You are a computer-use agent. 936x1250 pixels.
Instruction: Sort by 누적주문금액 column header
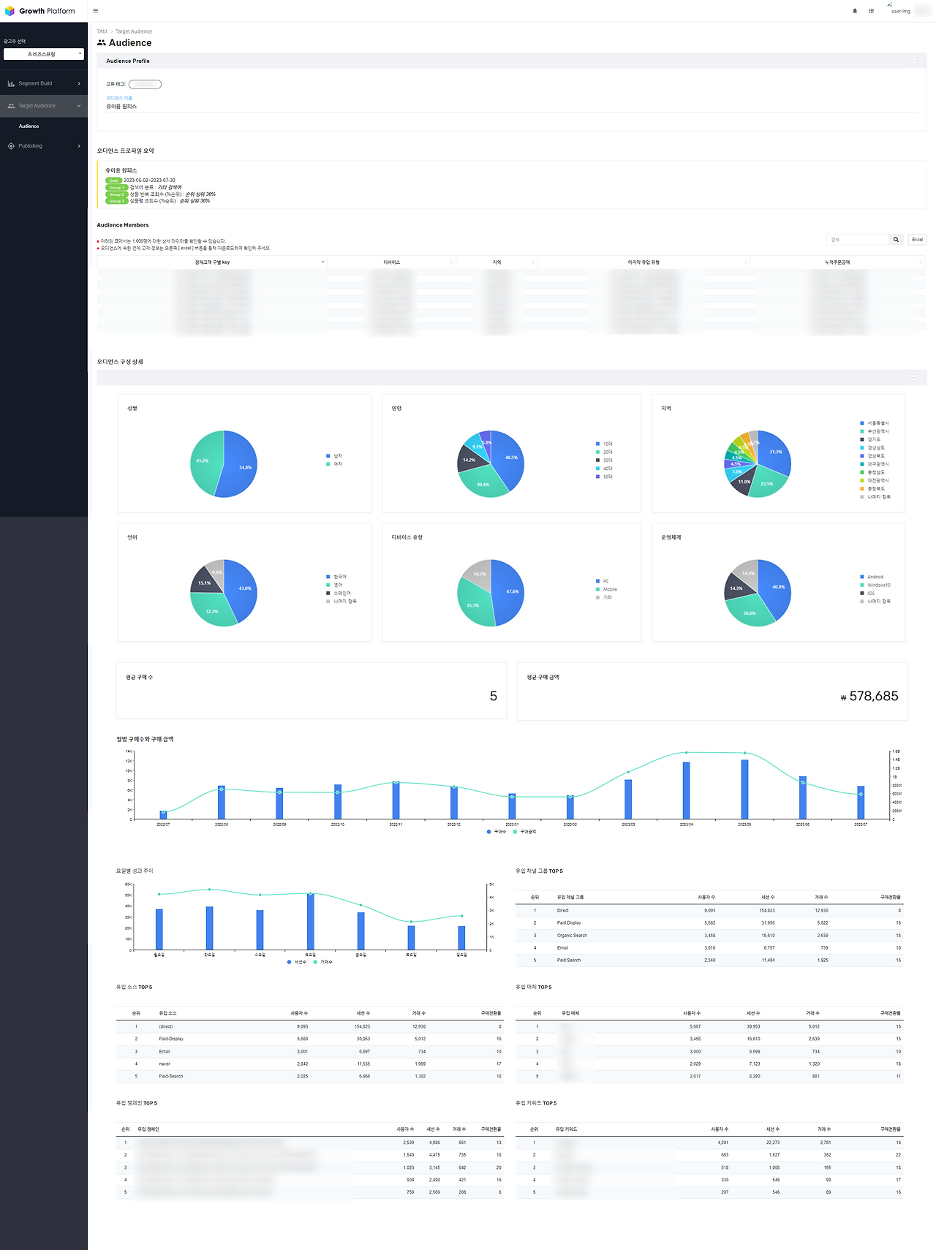[x=838, y=262]
